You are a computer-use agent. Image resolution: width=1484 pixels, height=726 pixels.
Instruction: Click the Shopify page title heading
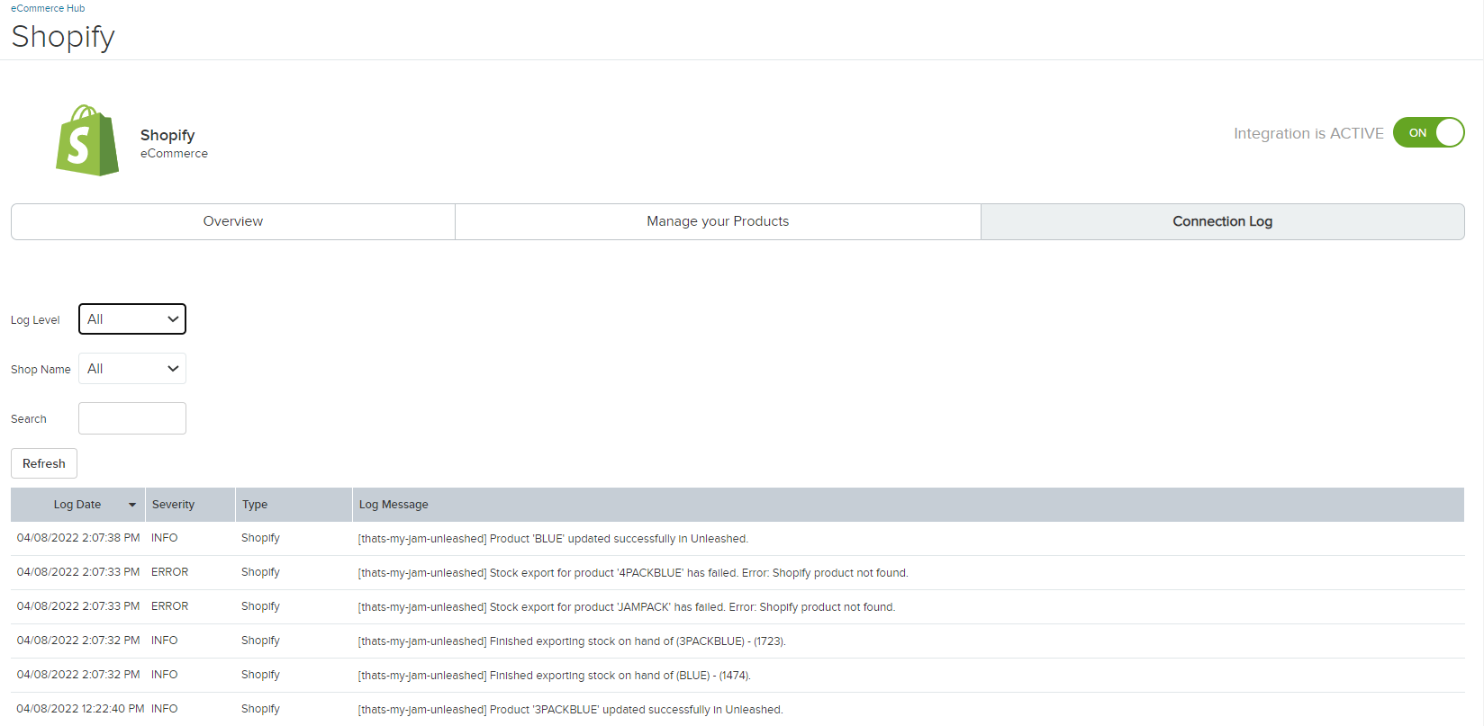[63, 37]
